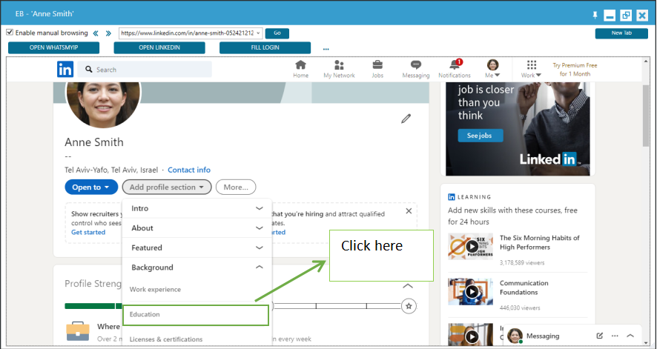Viewport: 657px width, 349px height.
Task: Open the Jobs section
Action: point(377,70)
